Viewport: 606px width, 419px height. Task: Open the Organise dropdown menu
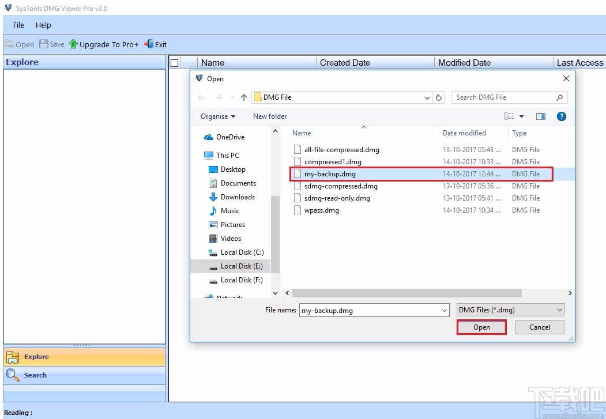[x=217, y=116]
